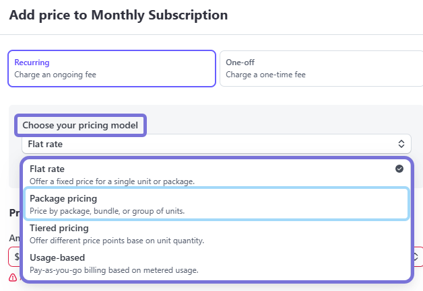Click the dollar sign in the amount field
Screen dimensions: 423x291
[x=15, y=256]
